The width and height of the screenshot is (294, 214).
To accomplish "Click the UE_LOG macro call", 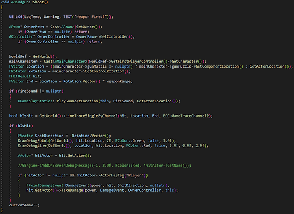I will pos(16,17).
